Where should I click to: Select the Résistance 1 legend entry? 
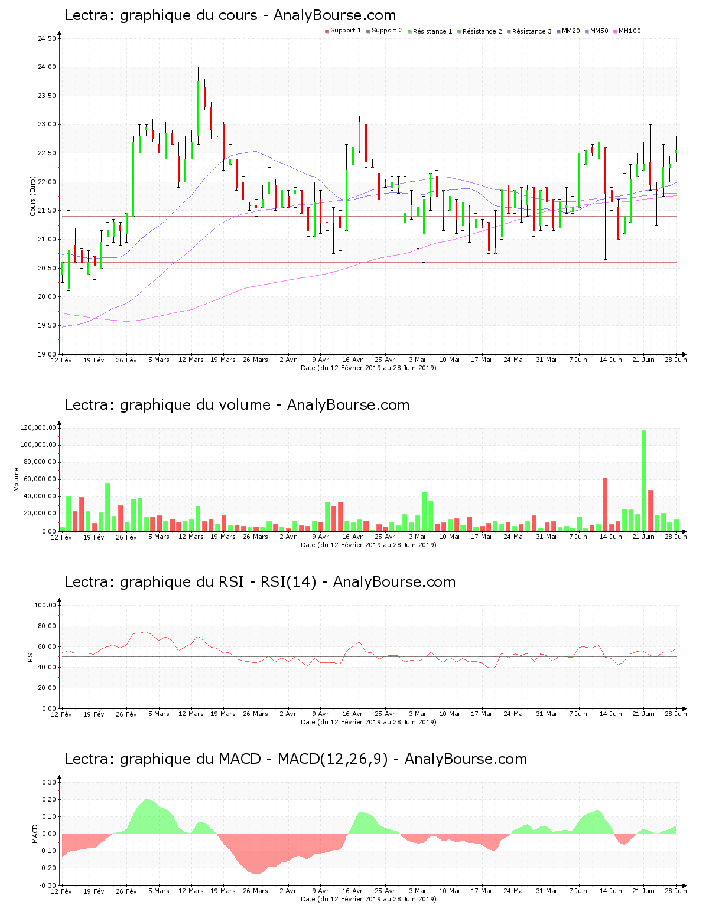(432, 31)
